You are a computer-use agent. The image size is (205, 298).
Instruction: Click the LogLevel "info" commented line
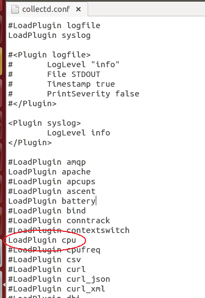coord(64,64)
